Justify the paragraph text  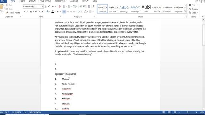pos(74,11)
